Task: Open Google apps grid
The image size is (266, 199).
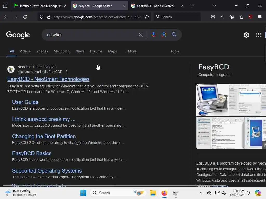Action: tap(258, 35)
